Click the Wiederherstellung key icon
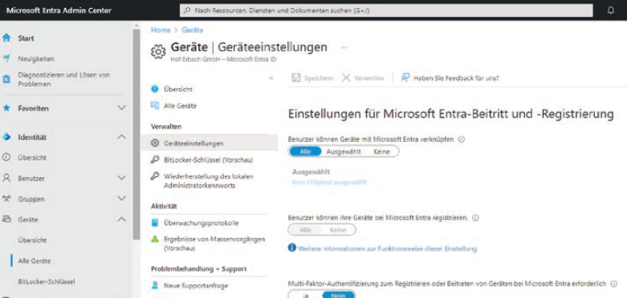 click(155, 176)
